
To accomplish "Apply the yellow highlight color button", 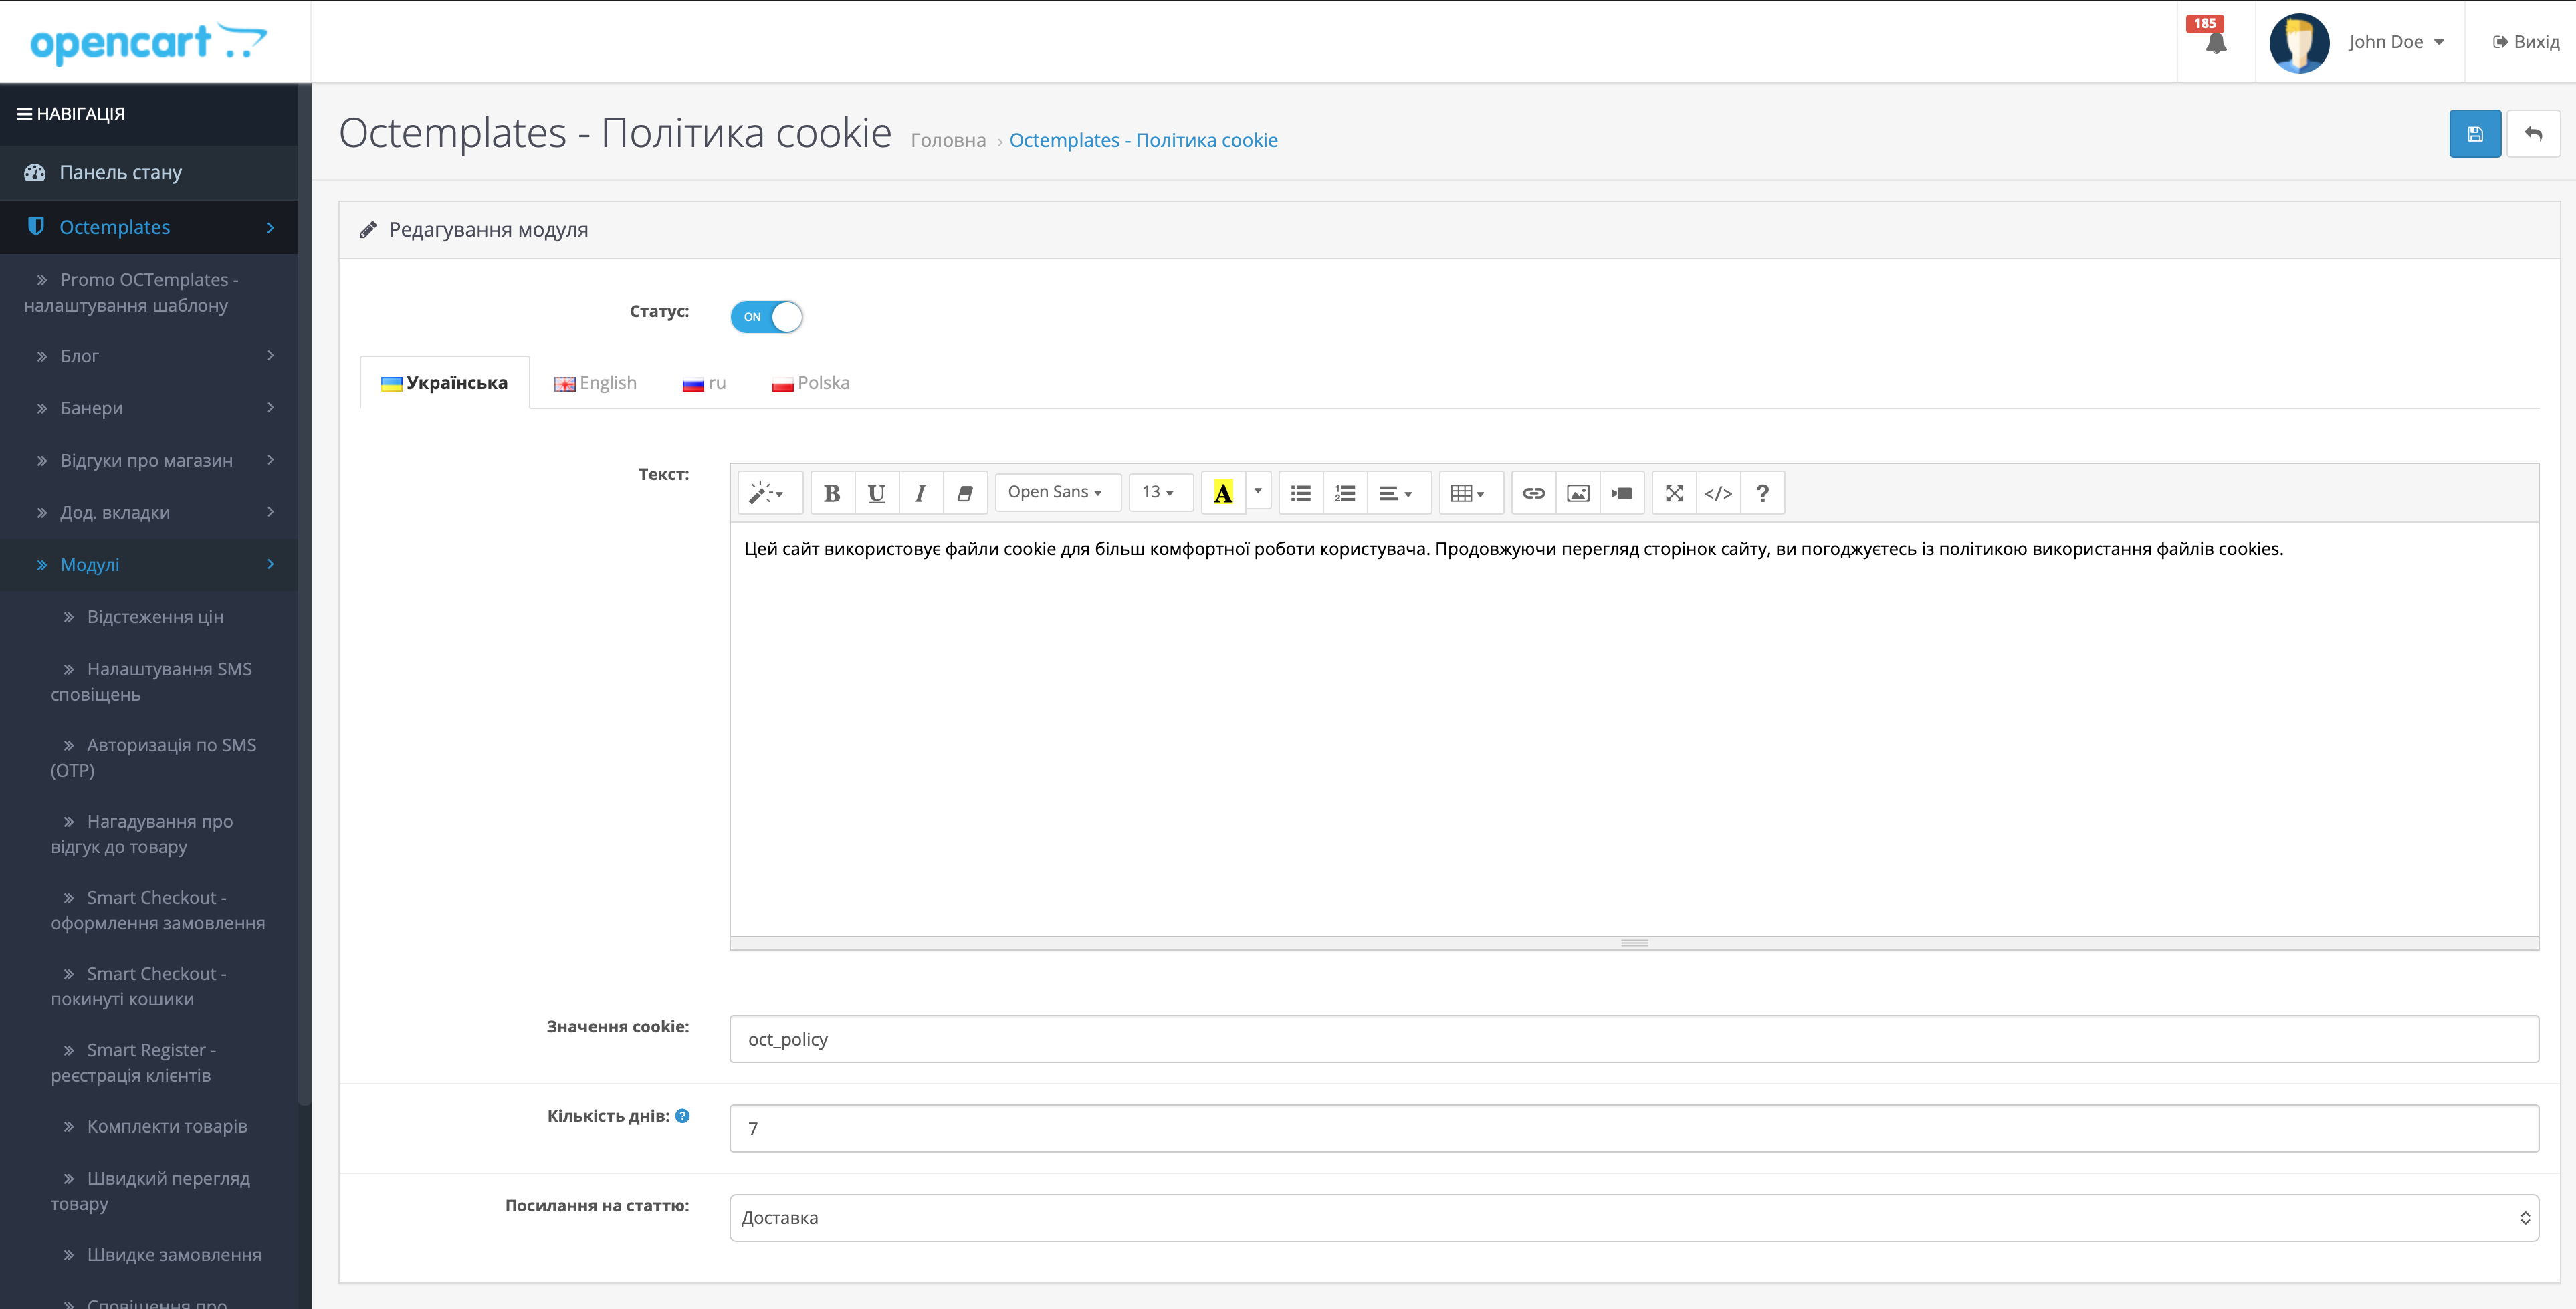I will tap(1222, 492).
